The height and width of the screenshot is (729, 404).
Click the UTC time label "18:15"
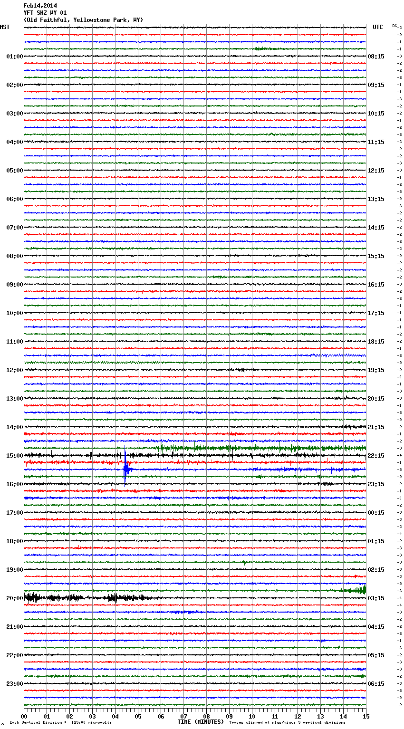coord(376,342)
